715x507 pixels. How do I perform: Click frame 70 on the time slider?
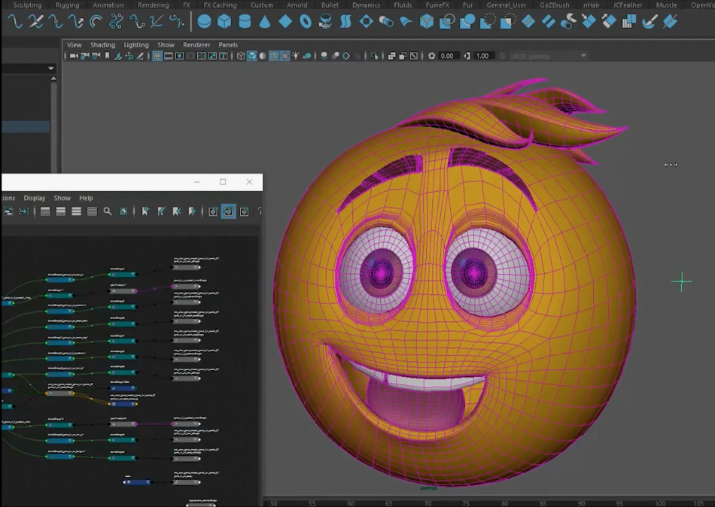point(427,503)
